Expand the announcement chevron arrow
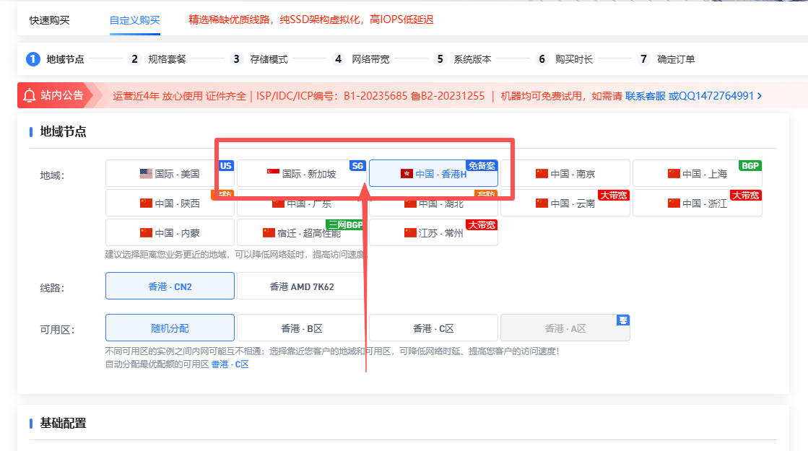Viewport: 808px width, 451px height. pyautogui.click(x=759, y=96)
